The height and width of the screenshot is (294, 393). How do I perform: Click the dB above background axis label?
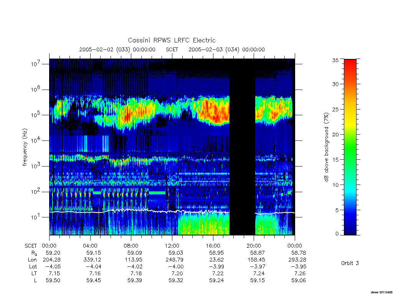tap(326, 147)
